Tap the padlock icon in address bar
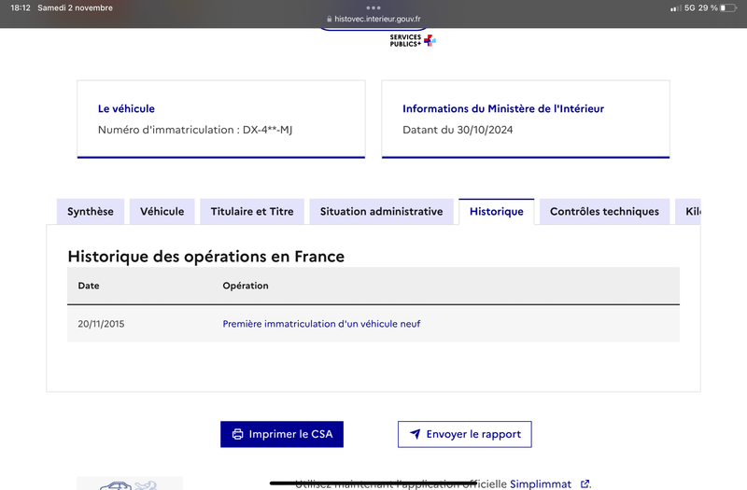 click(330, 19)
